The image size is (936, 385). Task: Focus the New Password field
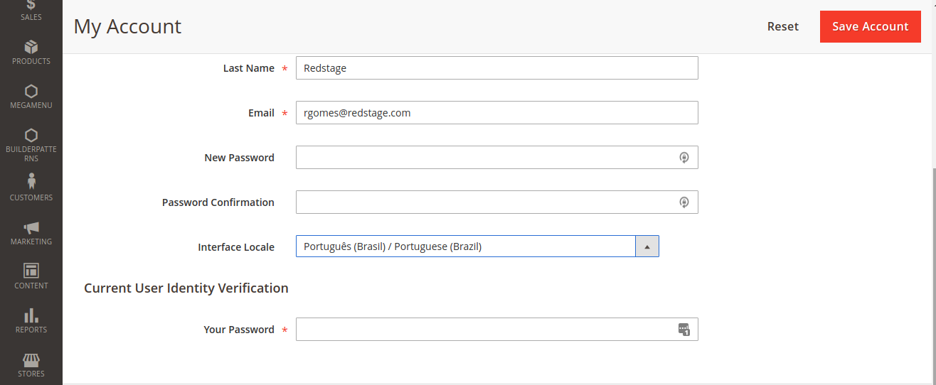[484, 158]
